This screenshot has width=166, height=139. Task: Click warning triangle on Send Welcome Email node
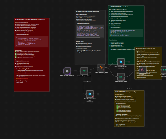(123, 79)
